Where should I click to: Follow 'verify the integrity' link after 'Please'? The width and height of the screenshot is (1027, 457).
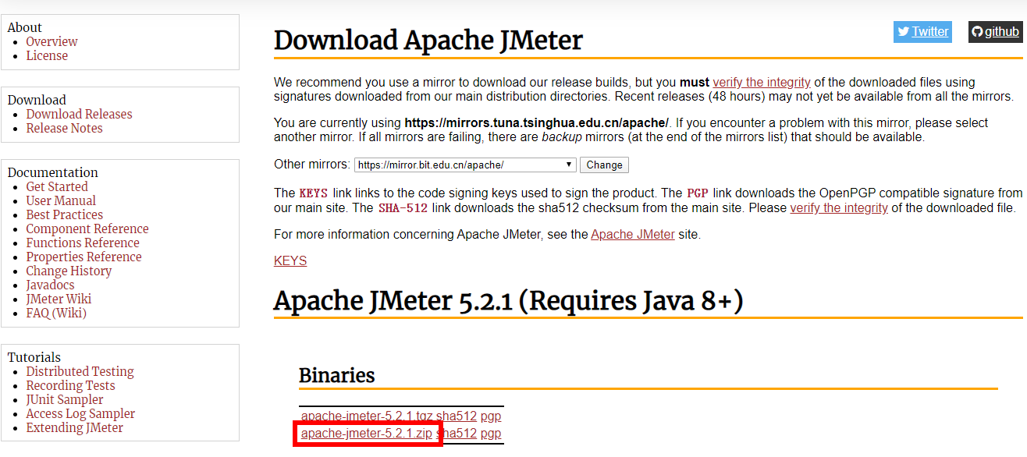click(x=839, y=208)
